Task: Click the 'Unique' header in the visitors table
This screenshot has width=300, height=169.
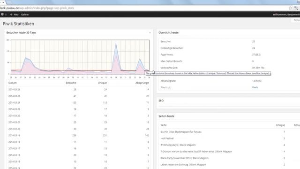Action: 102,83
